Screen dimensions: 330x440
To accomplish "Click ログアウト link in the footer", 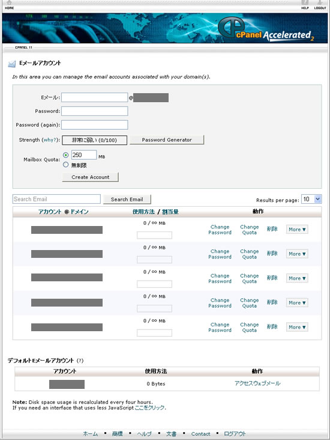I will 235,434.
